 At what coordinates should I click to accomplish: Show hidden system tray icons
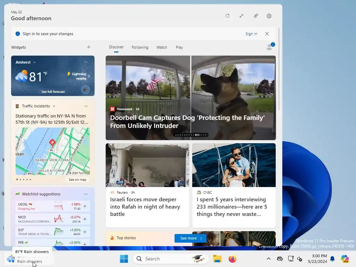269,259
